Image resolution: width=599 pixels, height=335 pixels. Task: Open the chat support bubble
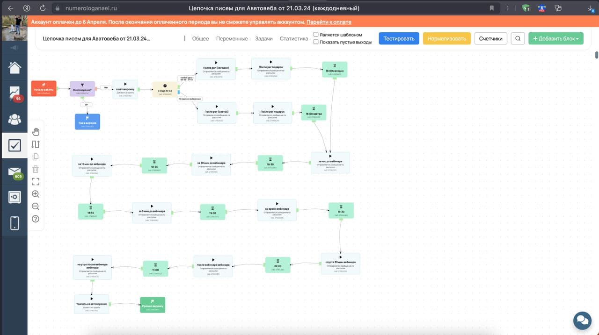point(582,321)
